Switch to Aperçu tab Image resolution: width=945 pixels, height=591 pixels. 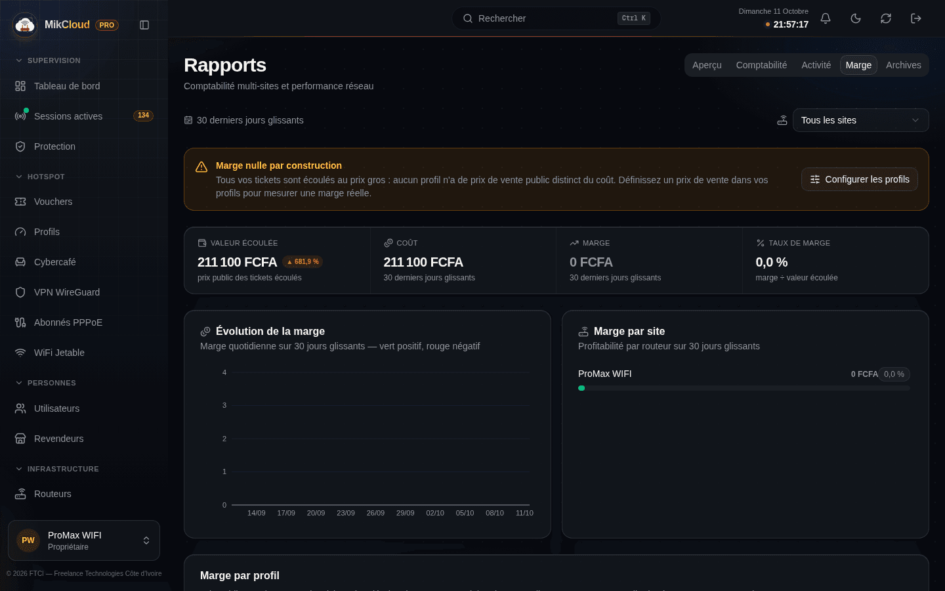tap(707, 65)
